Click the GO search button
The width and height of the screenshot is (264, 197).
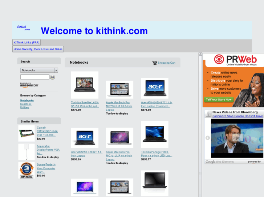(53, 77)
